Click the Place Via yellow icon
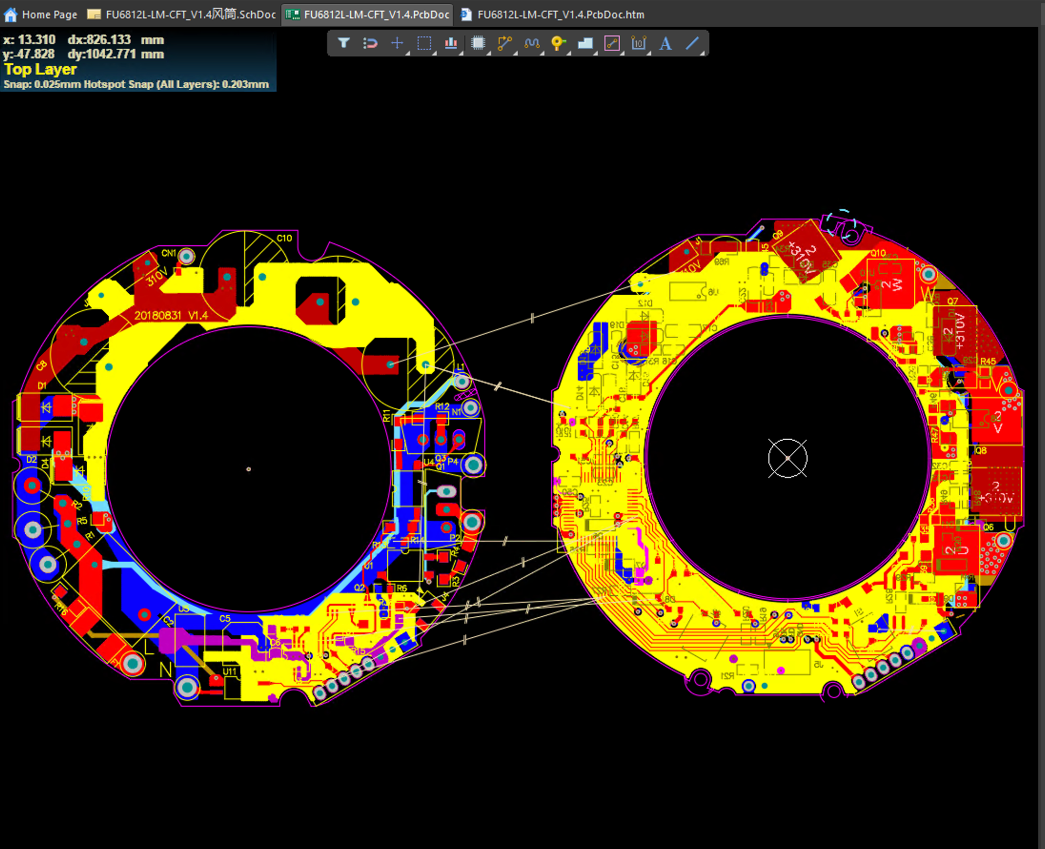Viewport: 1045px width, 849px height. pos(558,43)
